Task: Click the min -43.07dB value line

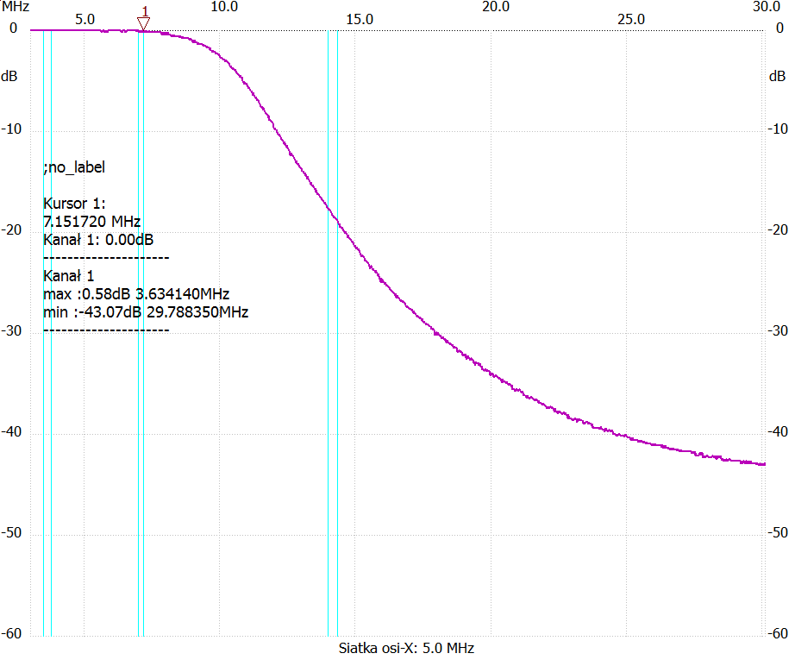Action: coord(146,312)
